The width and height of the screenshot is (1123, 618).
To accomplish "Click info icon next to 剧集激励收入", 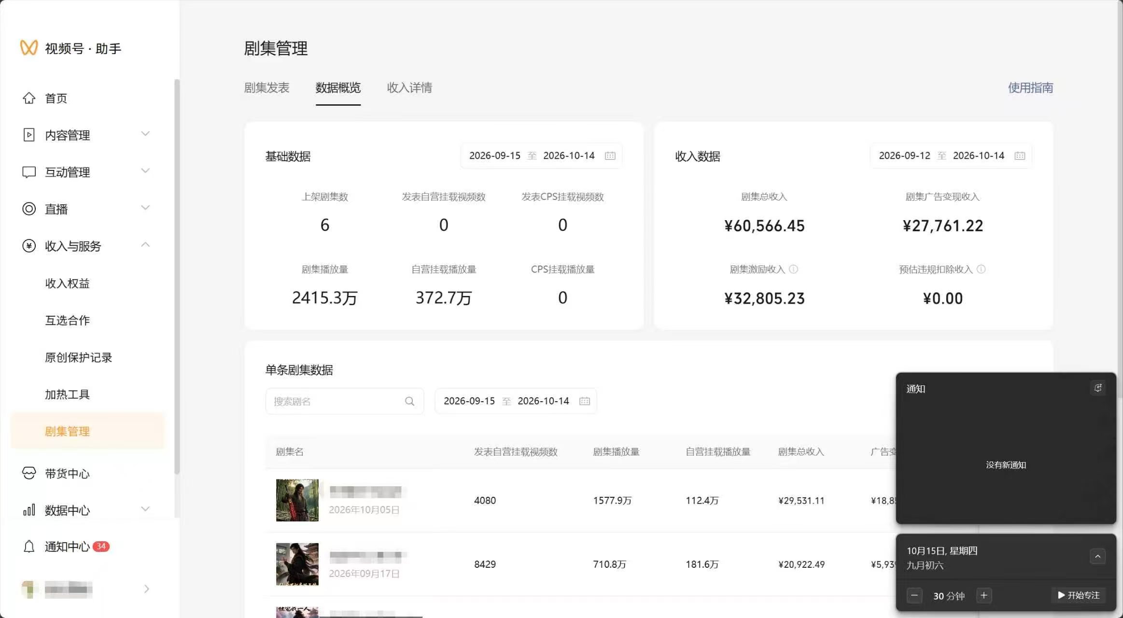I will tap(793, 269).
